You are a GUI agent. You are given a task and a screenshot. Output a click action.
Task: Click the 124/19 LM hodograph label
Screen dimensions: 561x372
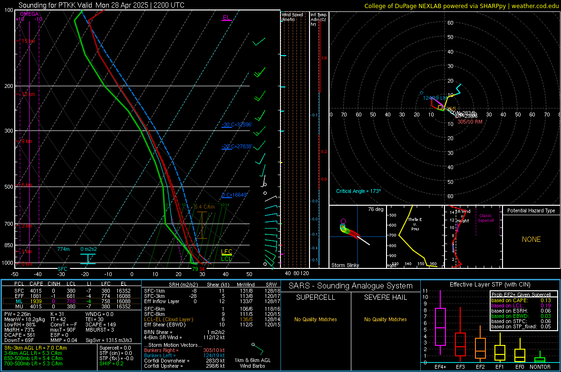click(435, 98)
